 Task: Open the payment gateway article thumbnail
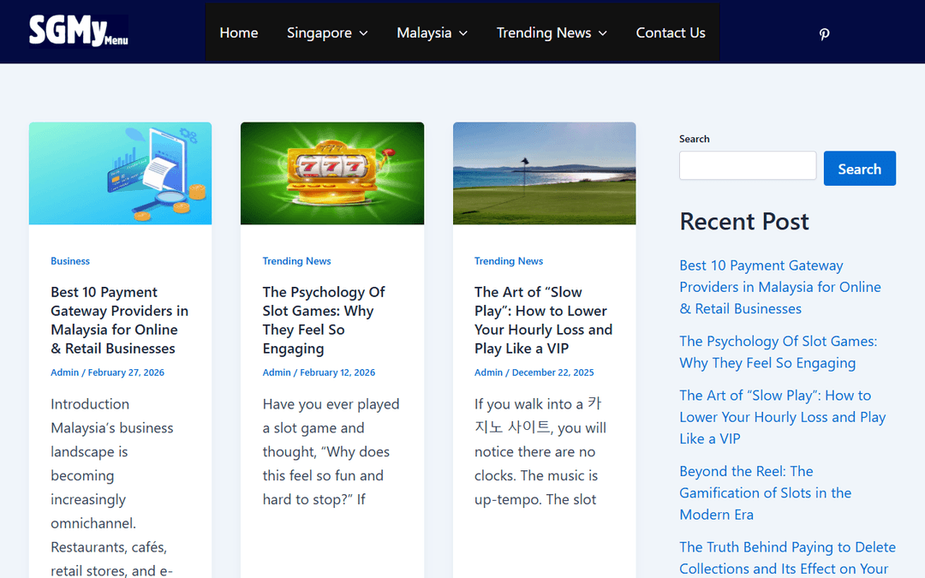(121, 173)
